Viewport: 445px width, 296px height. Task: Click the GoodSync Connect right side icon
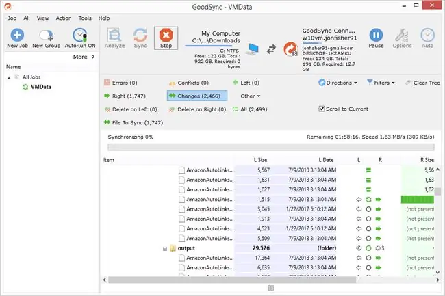point(290,49)
